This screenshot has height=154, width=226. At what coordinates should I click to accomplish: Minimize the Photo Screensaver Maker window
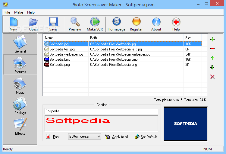click(198, 4)
